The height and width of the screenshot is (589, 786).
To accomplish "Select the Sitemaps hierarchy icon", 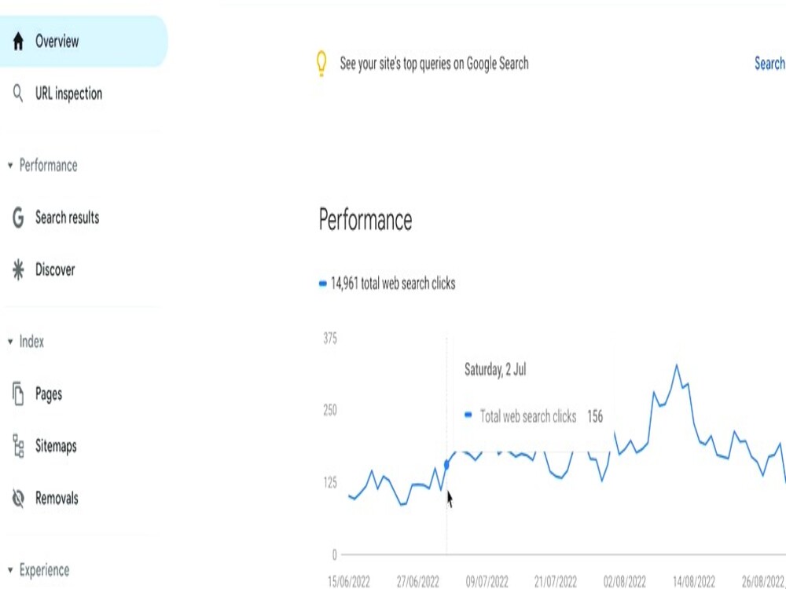I will point(17,446).
